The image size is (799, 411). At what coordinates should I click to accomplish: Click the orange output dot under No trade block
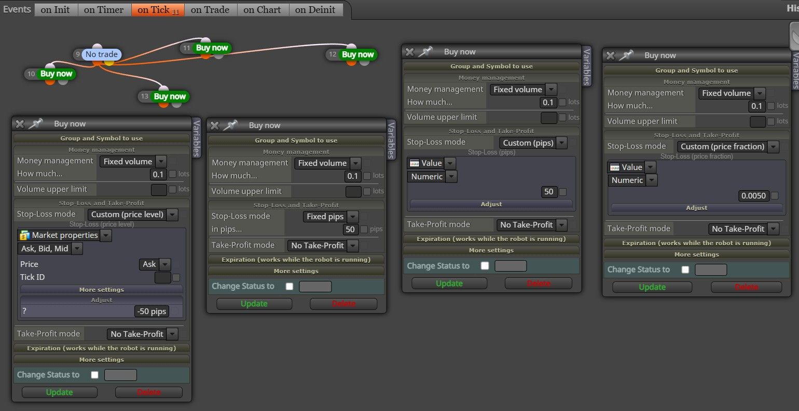[x=97, y=63]
